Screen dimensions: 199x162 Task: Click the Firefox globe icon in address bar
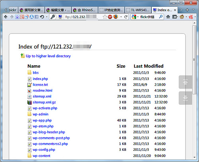coord(116,17)
